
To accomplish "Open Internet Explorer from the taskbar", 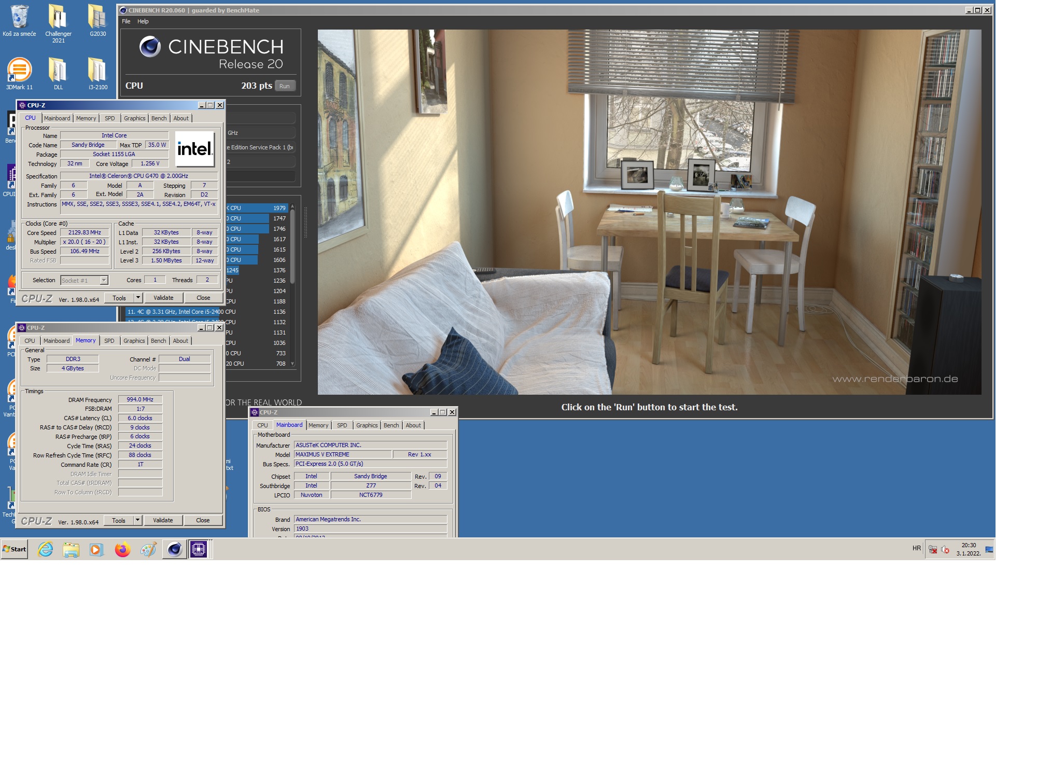I will 46,549.
